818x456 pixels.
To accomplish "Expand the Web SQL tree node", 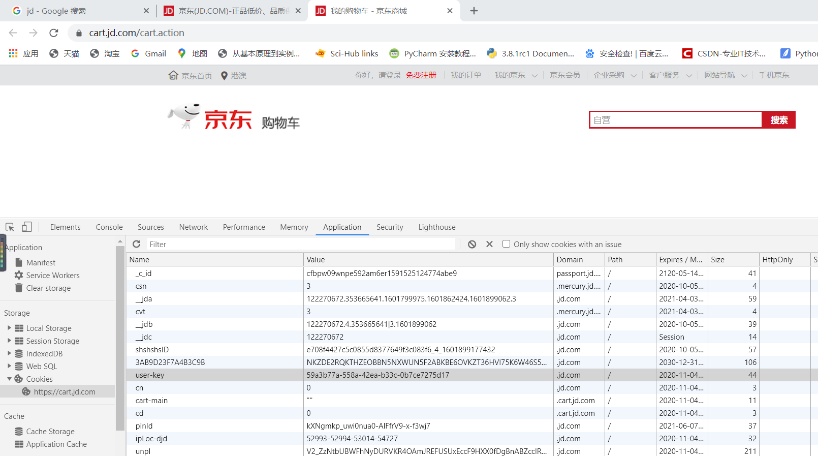I will tap(9, 366).
